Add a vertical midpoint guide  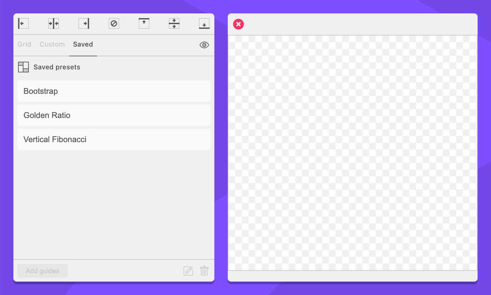pos(53,23)
